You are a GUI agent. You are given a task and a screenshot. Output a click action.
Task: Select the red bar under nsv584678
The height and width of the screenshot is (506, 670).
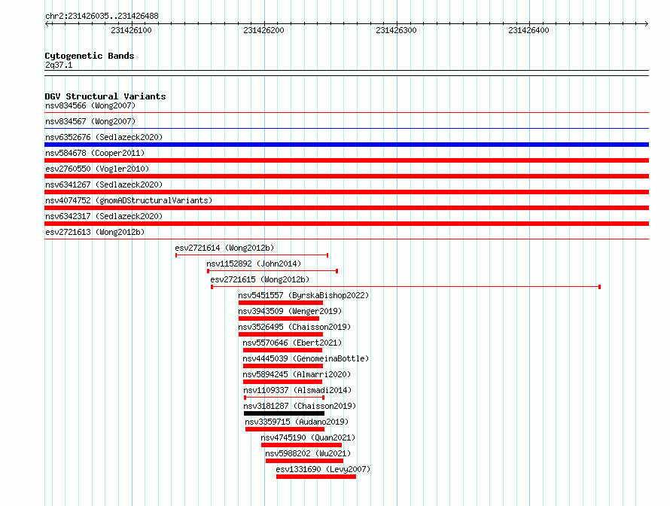pos(346,160)
